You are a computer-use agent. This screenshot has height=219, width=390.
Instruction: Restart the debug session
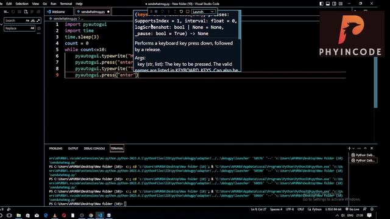coord(182,12)
